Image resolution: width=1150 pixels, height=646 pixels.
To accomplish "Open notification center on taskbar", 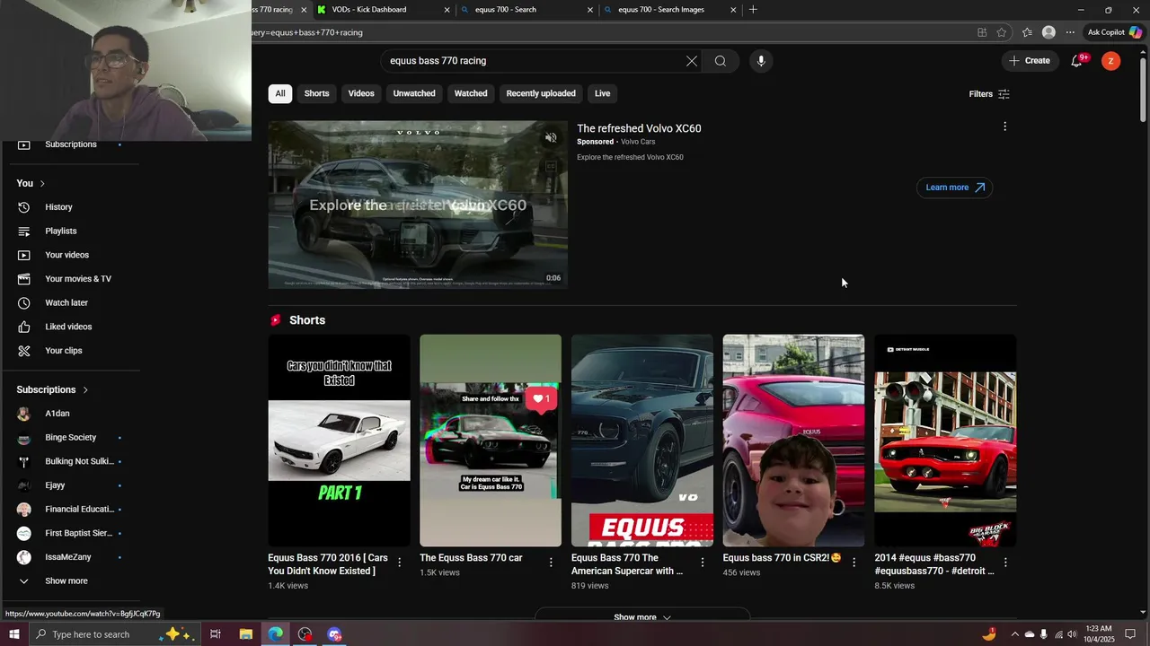I will (1130, 634).
